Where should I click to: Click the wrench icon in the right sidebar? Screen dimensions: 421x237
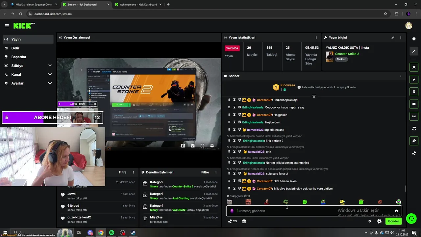coord(414,141)
